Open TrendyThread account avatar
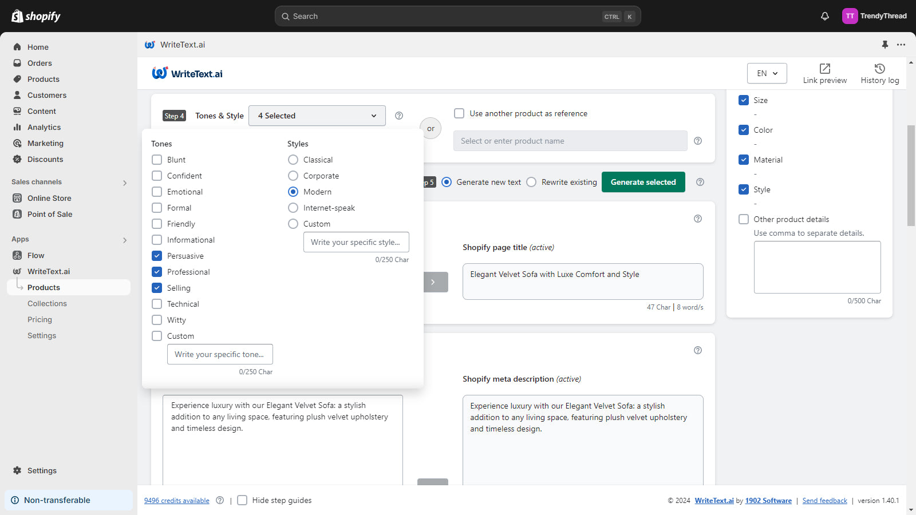 pos(850,16)
